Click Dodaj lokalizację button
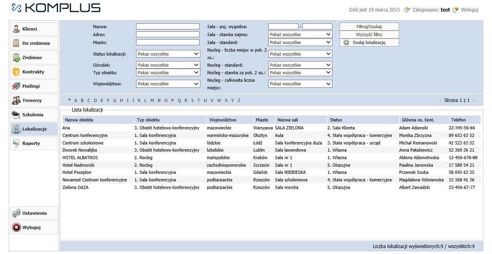The height and width of the screenshot is (254, 492). click(369, 42)
